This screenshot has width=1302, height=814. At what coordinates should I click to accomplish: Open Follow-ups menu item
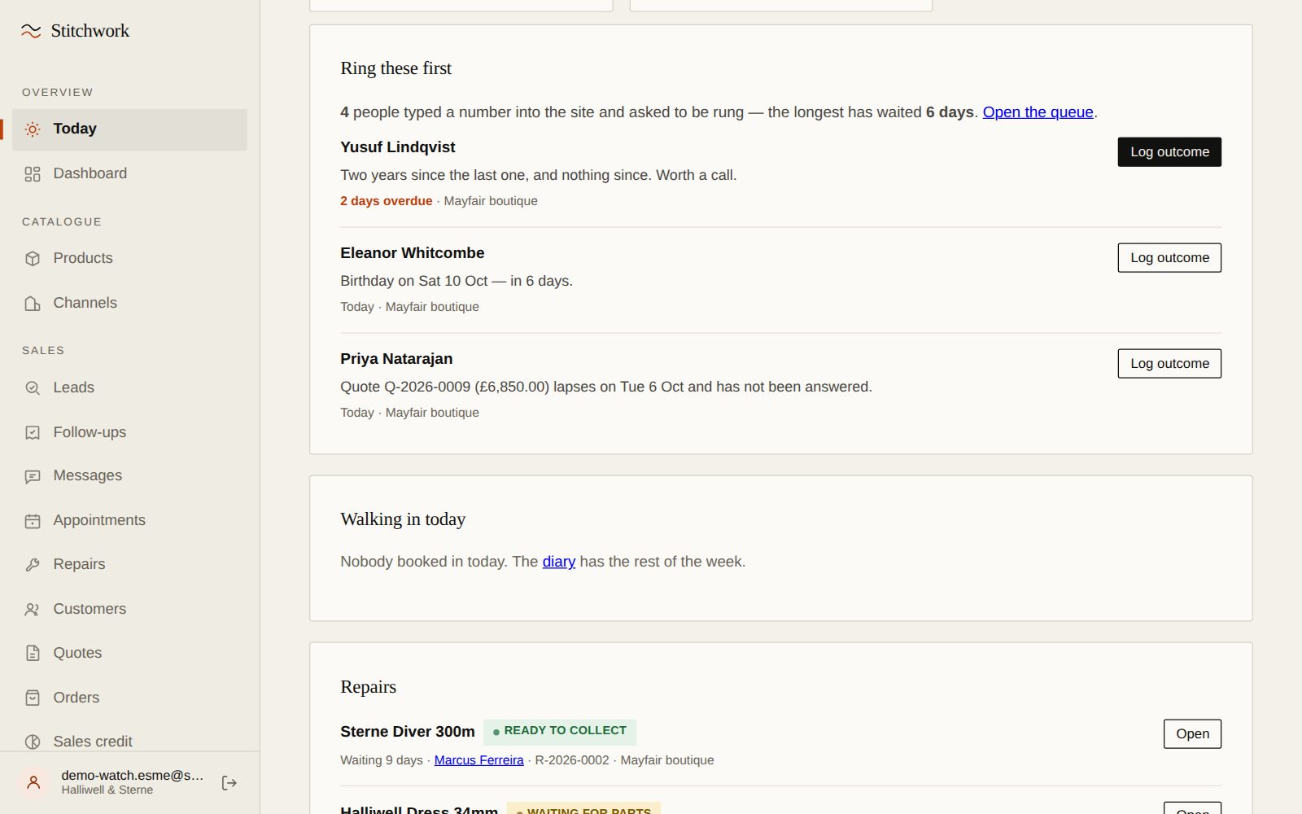(x=129, y=433)
